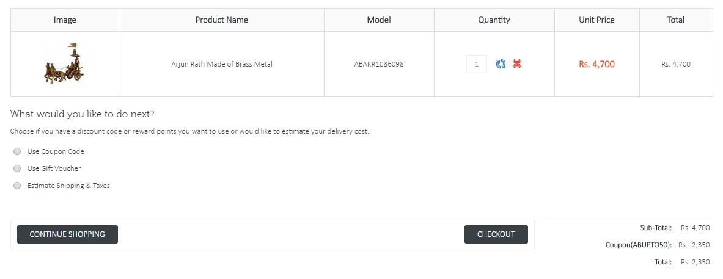Click the Unit Price column header
Image resolution: width=723 pixels, height=279 pixels.
click(596, 20)
